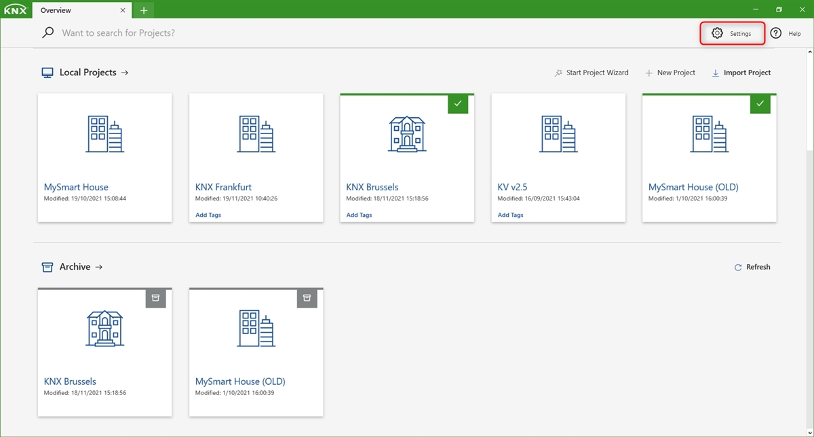Click the KNX logo icon
This screenshot has width=814, height=437.
[15, 9]
